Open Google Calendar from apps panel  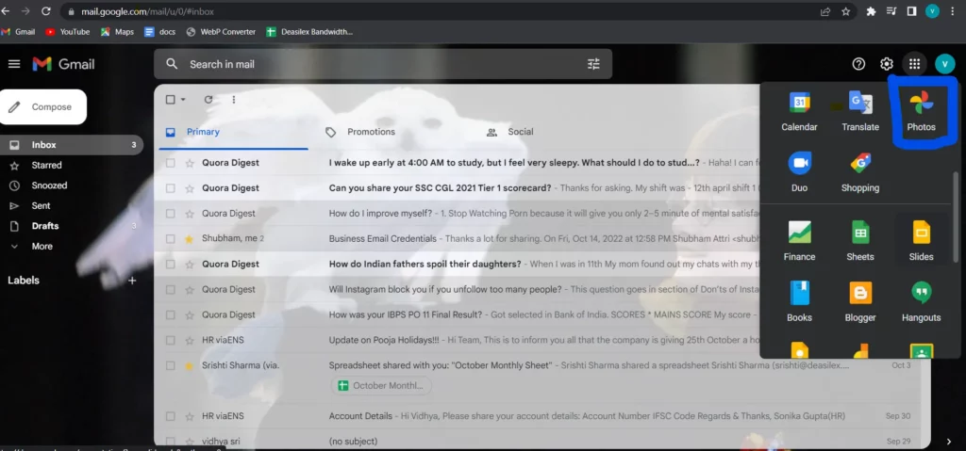tap(799, 111)
